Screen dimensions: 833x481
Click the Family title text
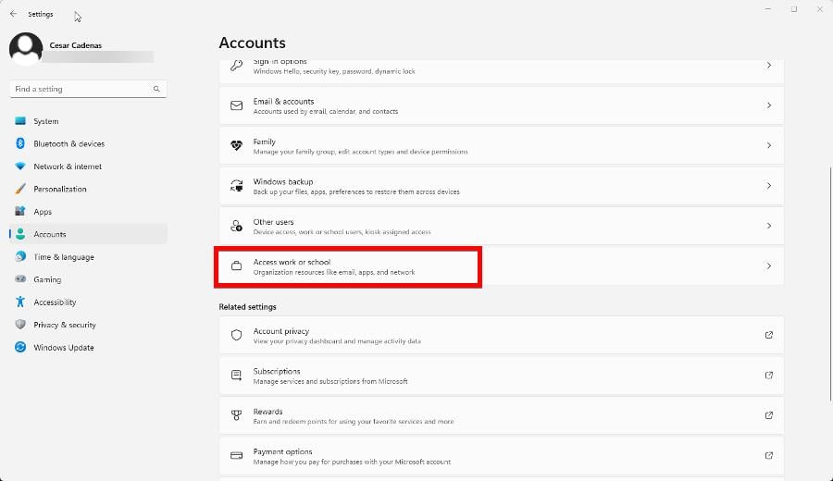pos(265,142)
